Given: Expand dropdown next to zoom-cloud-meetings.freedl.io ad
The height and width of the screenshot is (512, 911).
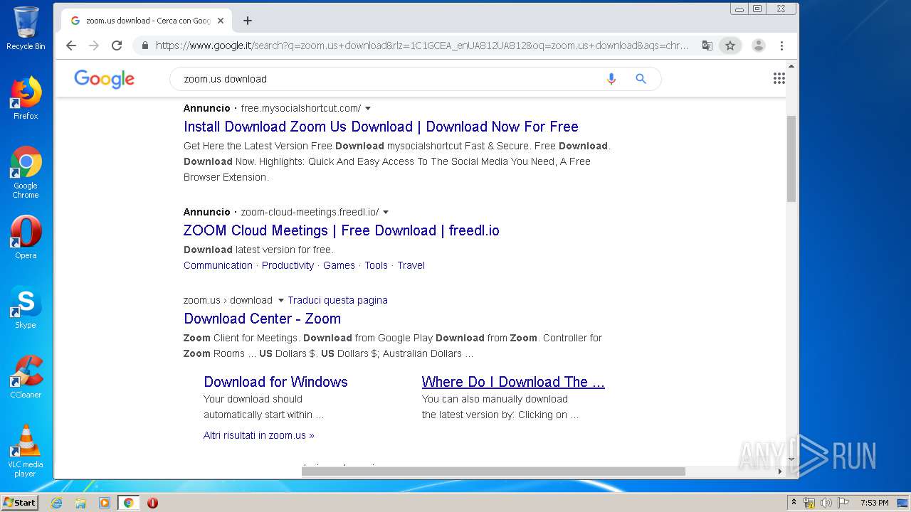Looking at the screenshot, I should coord(386,213).
